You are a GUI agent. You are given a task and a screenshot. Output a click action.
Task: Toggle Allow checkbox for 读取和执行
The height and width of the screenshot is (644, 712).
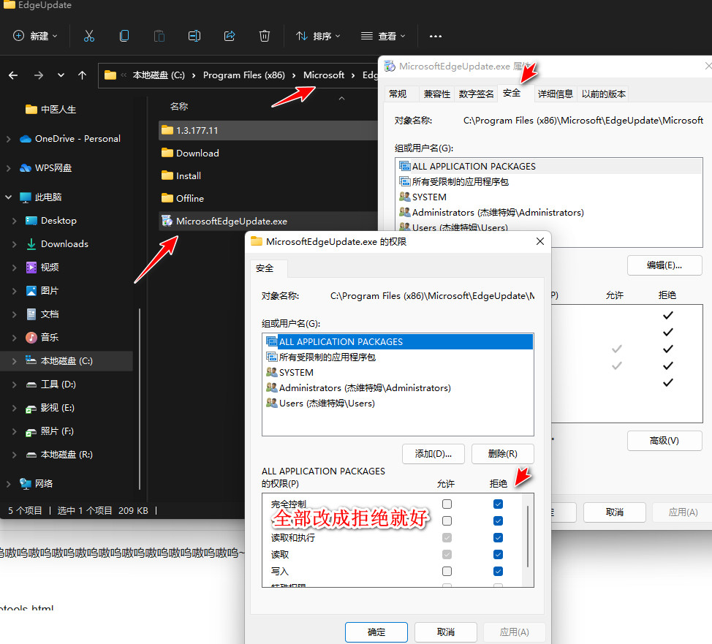click(447, 538)
